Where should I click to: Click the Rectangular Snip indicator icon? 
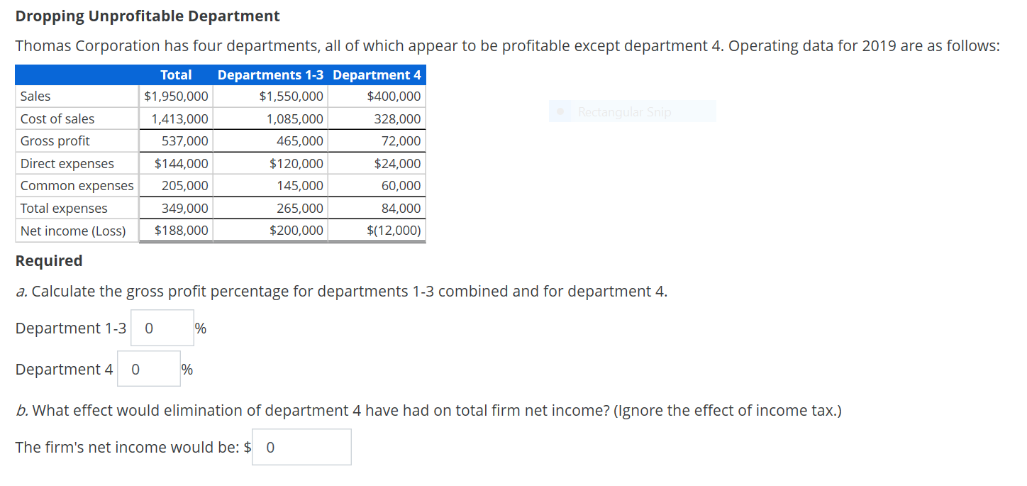(x=560, y=111)
